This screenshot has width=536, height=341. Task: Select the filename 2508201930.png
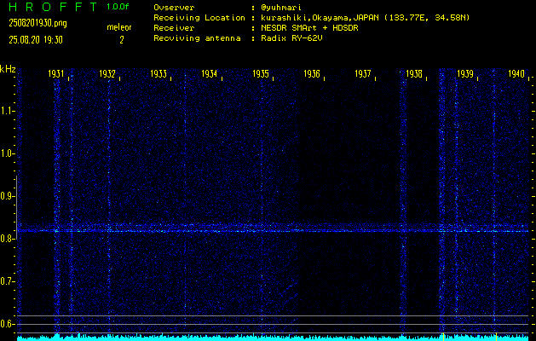click(37, 23)
